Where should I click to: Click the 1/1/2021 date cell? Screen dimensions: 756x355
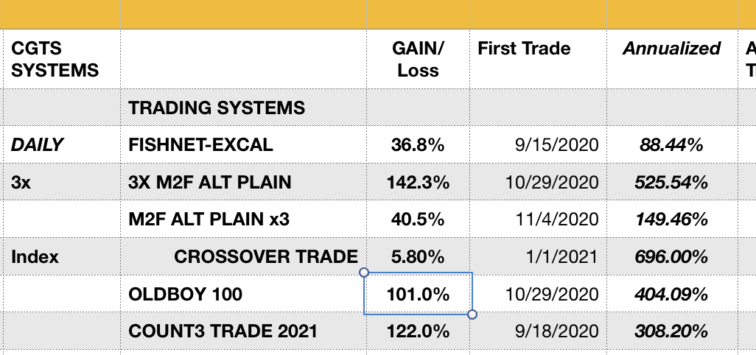click(538, 256)
